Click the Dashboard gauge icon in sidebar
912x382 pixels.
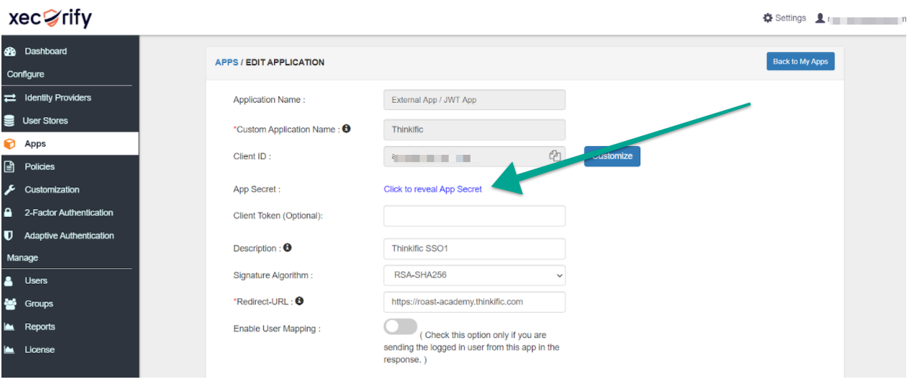click(x=9, y=51)
